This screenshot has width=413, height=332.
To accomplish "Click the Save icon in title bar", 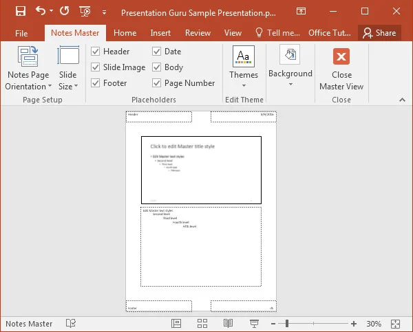I will click(20, 11).
